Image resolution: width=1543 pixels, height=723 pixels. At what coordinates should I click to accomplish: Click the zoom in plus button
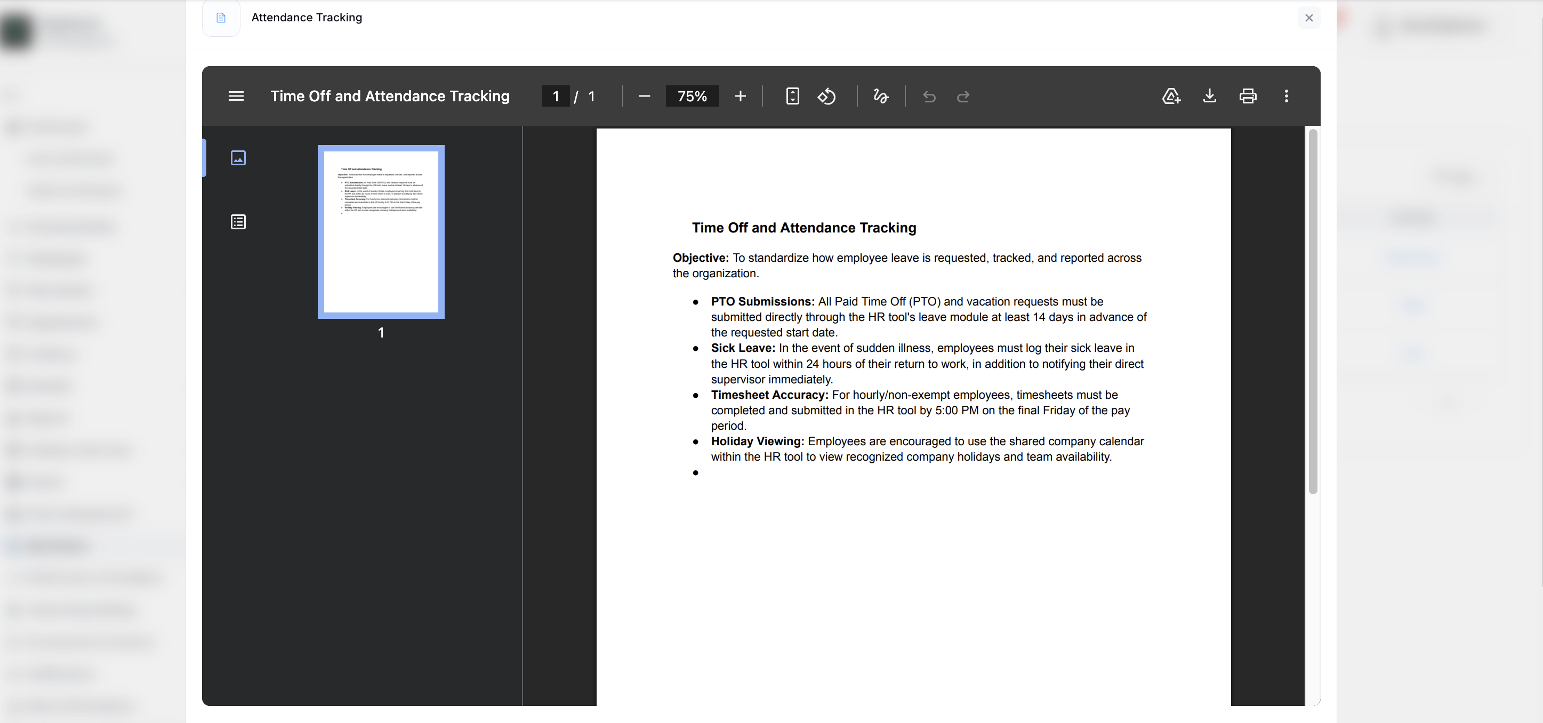[741, 96]
